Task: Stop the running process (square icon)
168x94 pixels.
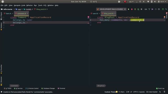Action: click(x=141, y=9)
